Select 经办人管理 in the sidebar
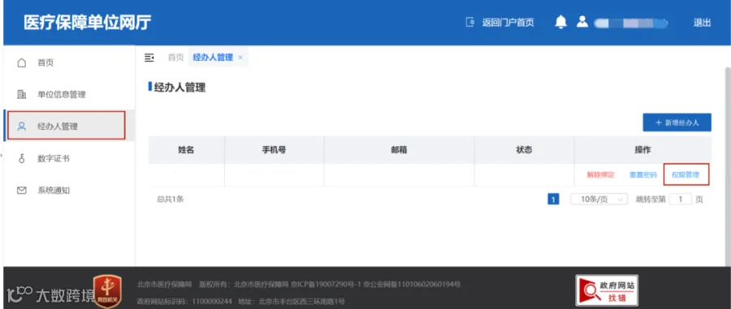The height and width of the screenshot is (309, 731). [x=69, y=126]
